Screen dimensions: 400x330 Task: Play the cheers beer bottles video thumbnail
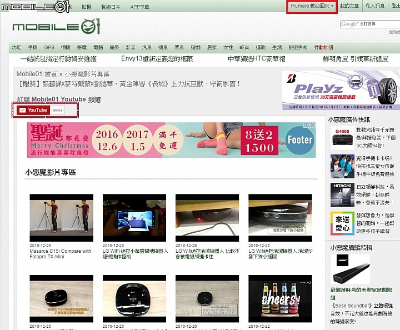pos(281,299)
